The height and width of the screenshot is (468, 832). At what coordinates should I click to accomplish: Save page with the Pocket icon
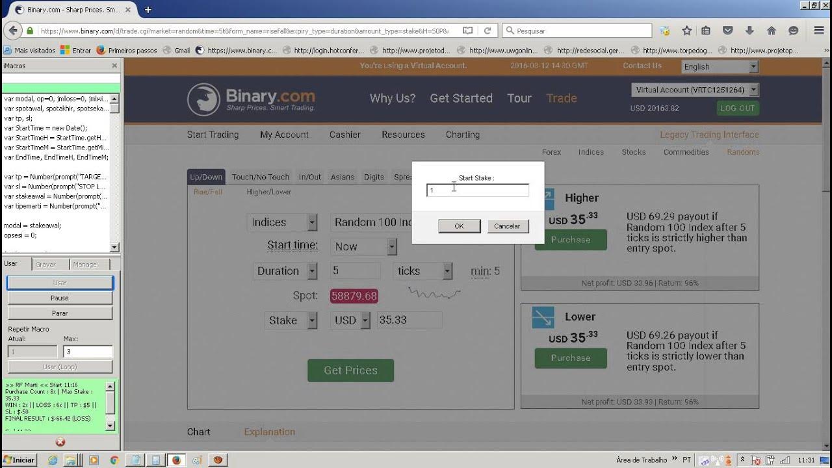coord(728,31)
